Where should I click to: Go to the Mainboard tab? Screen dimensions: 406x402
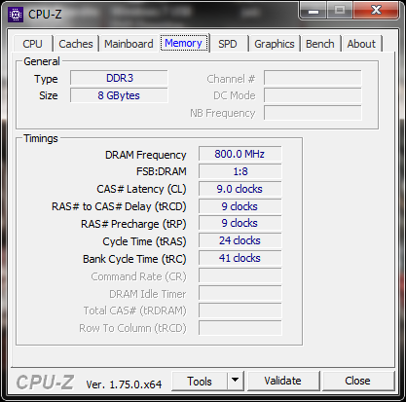click(129, 44)
